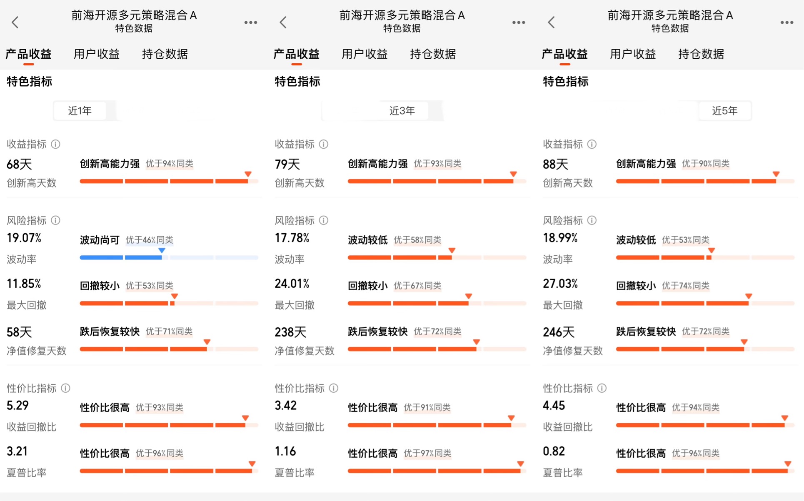This screenshot has width=804, height=501.
Task: Tap info icon beside 收益指标 in the right panel
Action: pyautogui.click(x=592, y=144)
